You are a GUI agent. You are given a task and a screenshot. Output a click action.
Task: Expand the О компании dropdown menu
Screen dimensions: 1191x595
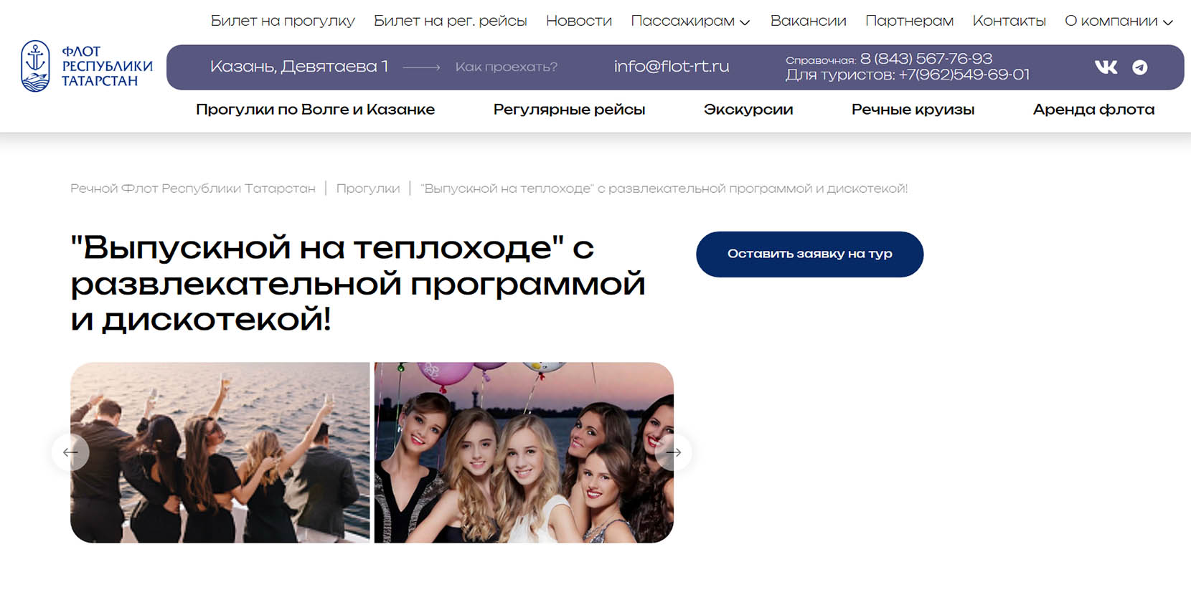tap(1118, 22)
